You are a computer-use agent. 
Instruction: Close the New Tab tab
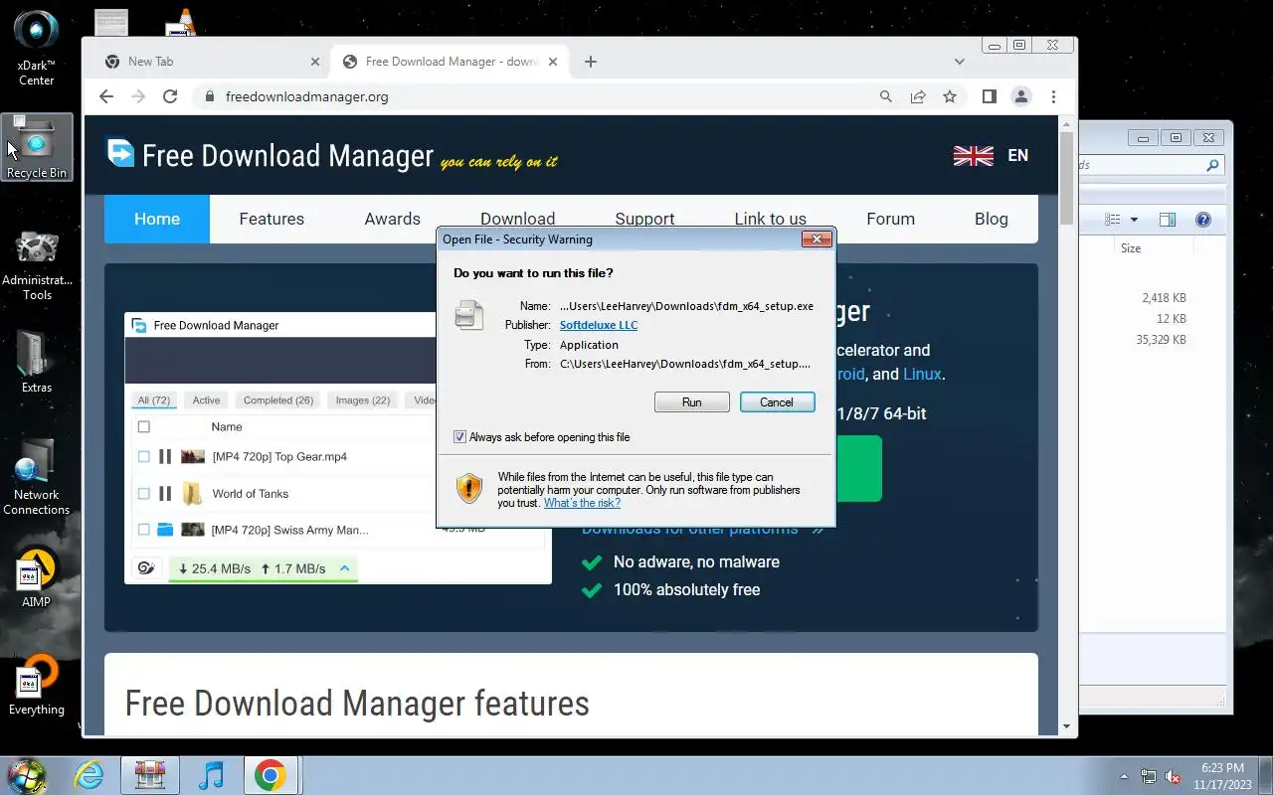[x=315, y=62]
